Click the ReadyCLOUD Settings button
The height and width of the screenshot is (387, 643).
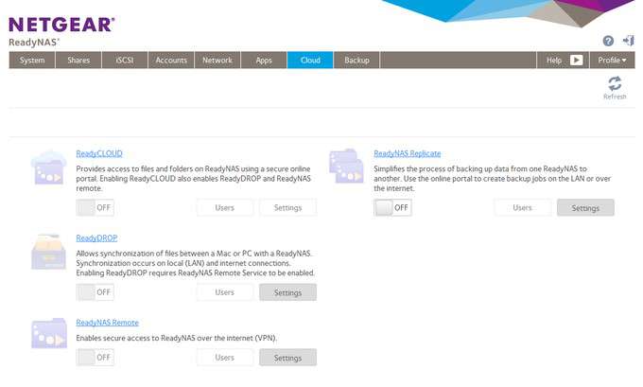pos(287,207)
